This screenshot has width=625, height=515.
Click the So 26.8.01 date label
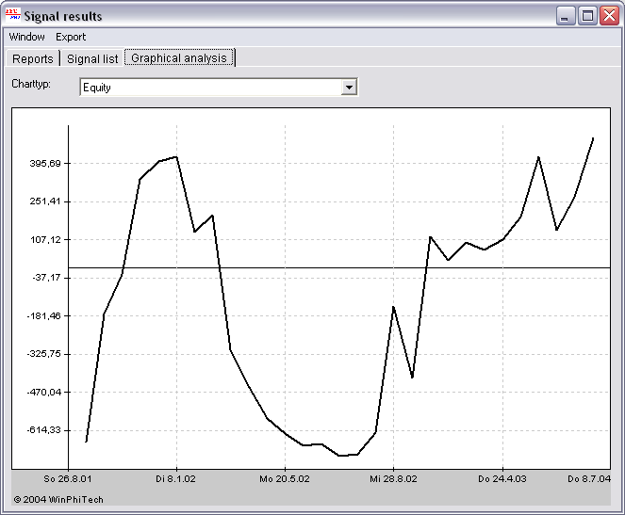click(x=71, y=479)
